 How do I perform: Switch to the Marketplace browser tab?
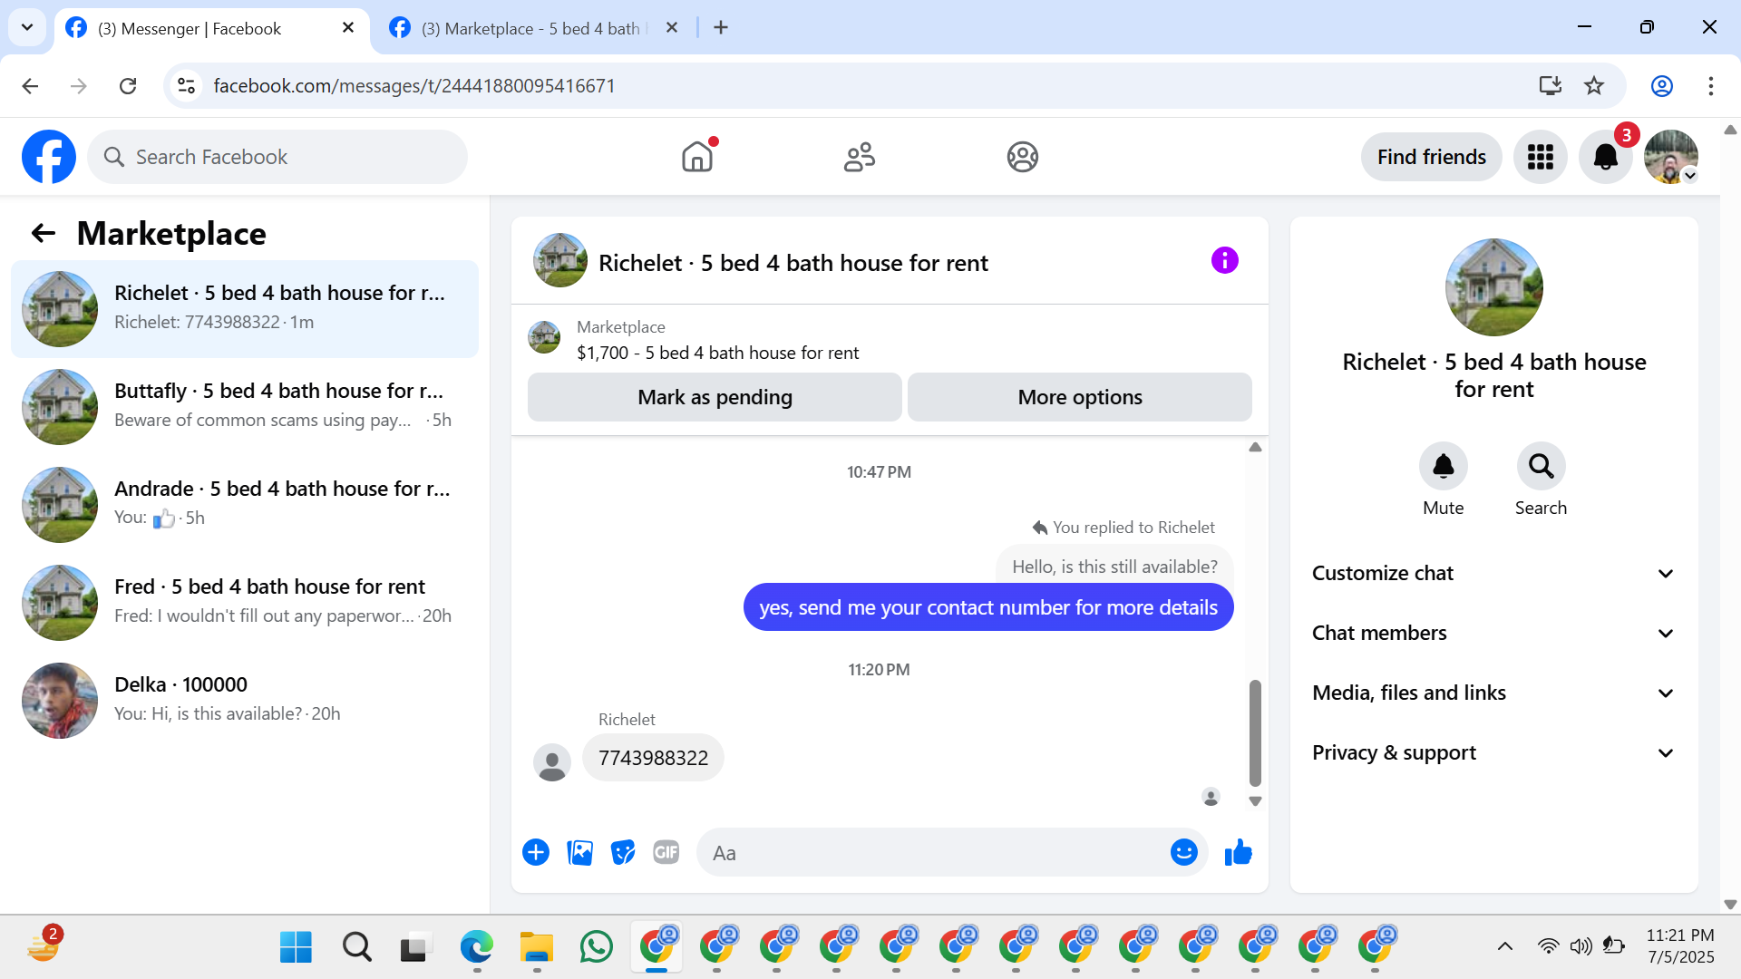click(530, 28)
